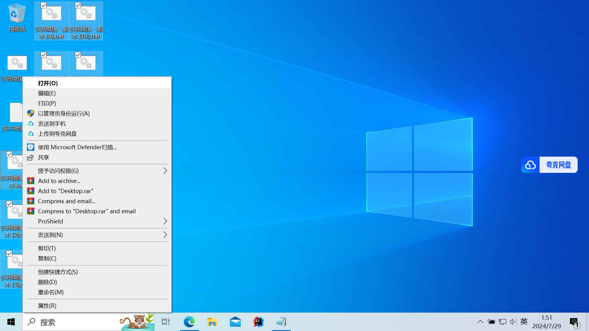Launch Microsoft Edge from the taskbar
589x331 pixels.
click(x=189, y=322)
